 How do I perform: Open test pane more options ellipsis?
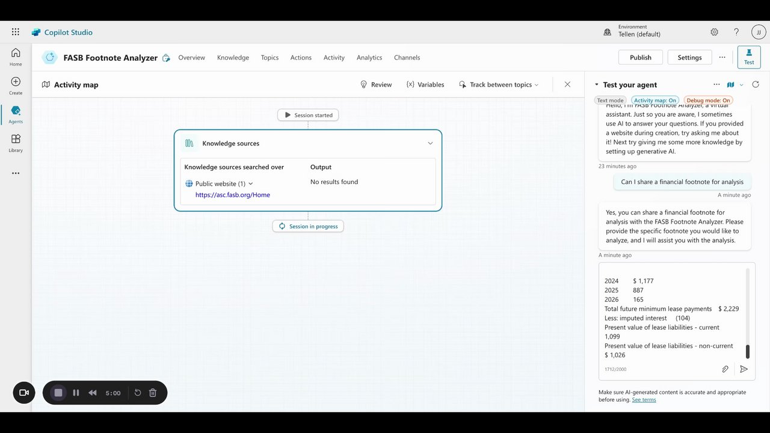(716, 85)
